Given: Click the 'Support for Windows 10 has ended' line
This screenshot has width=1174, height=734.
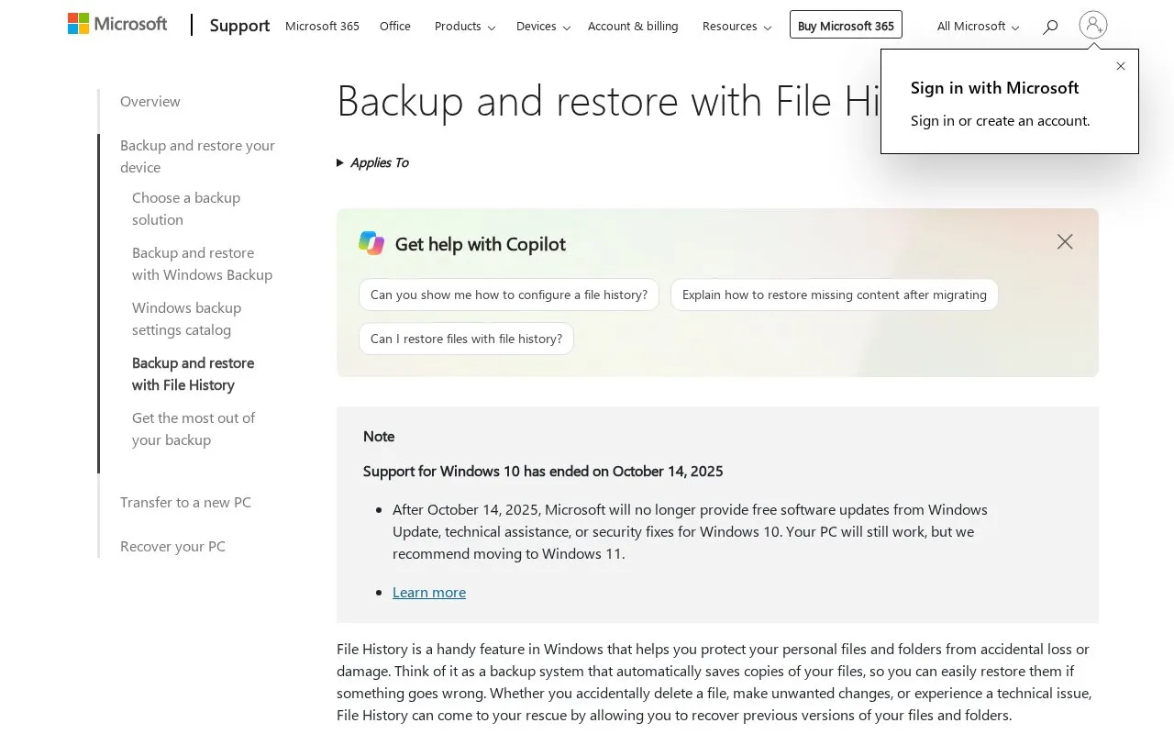Looking at the screenshot, I should tap(543, 471).
